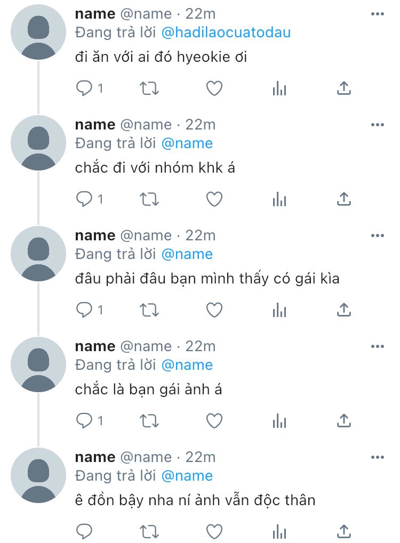
Task: View analytics for "chắc là bạn gái ảnh á" tweet
Action: point(279,421)
